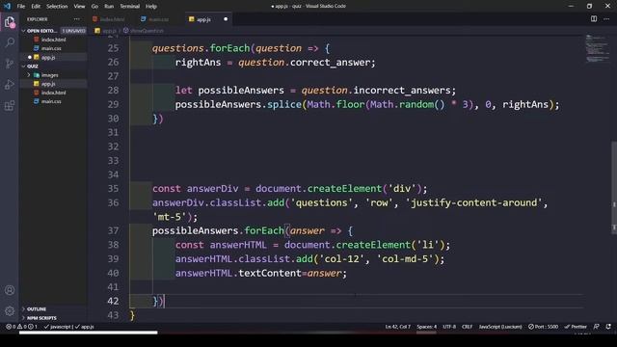The image size is (617, 347).
Task: Click the 1 UNSAVED badge
Action: click(73, 31)
